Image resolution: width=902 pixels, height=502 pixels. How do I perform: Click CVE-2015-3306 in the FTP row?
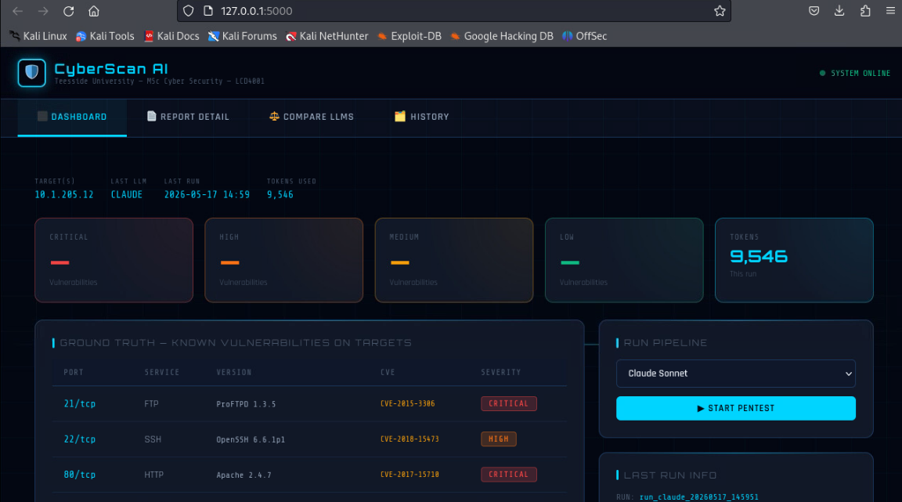(x=407, y=403)
